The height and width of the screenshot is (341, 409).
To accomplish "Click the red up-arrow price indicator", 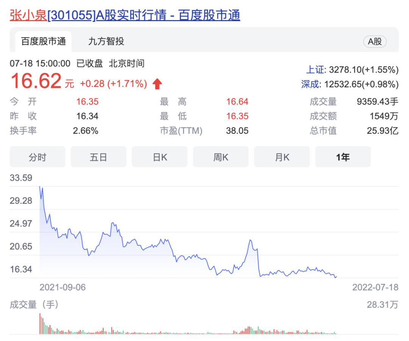I will [157, 84].
